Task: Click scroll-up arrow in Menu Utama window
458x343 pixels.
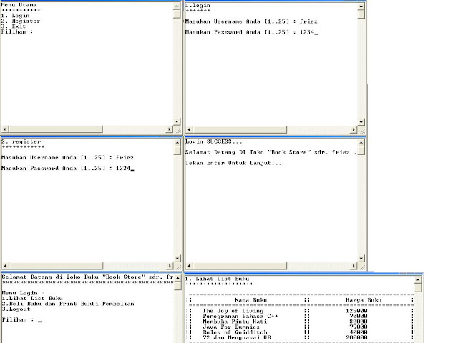Action: pyautogui.click(x=177, y=6)
